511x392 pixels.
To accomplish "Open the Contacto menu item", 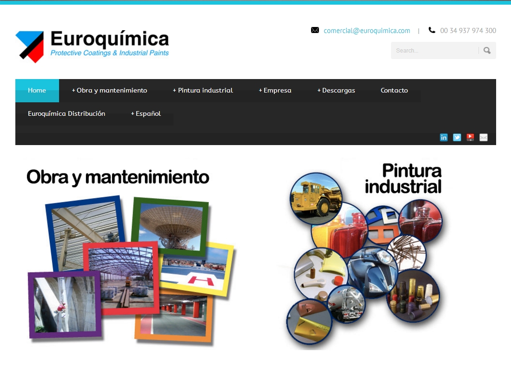I will (x=394, y=90).
